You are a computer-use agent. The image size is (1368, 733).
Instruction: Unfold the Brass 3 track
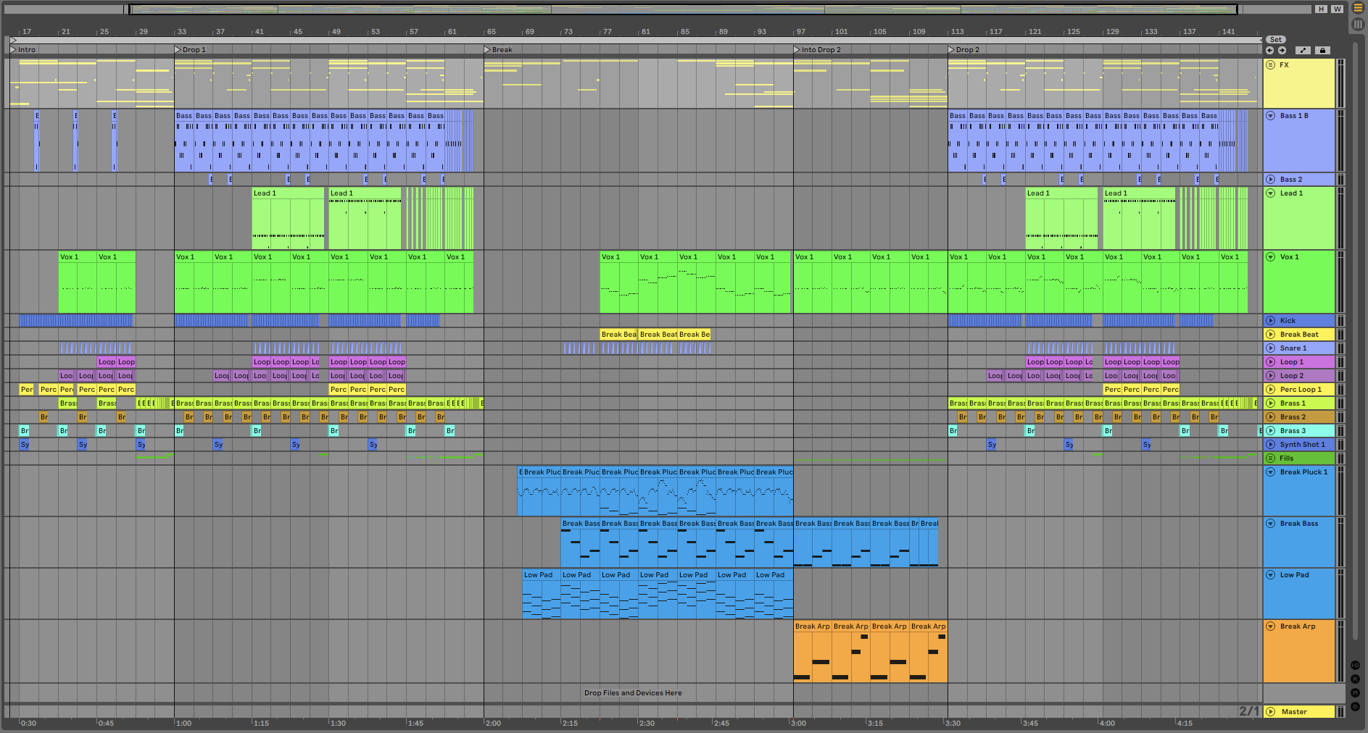click(1270, 431)
